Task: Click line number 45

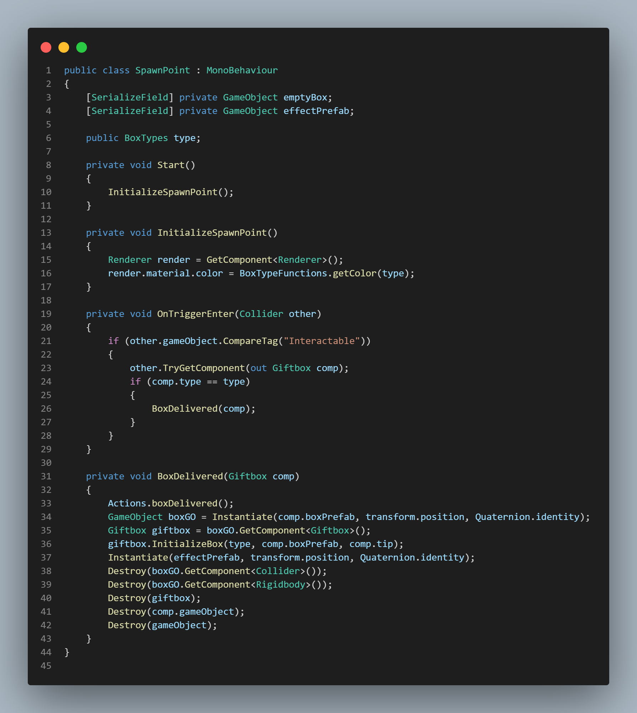Action: (x=46, y=666)
